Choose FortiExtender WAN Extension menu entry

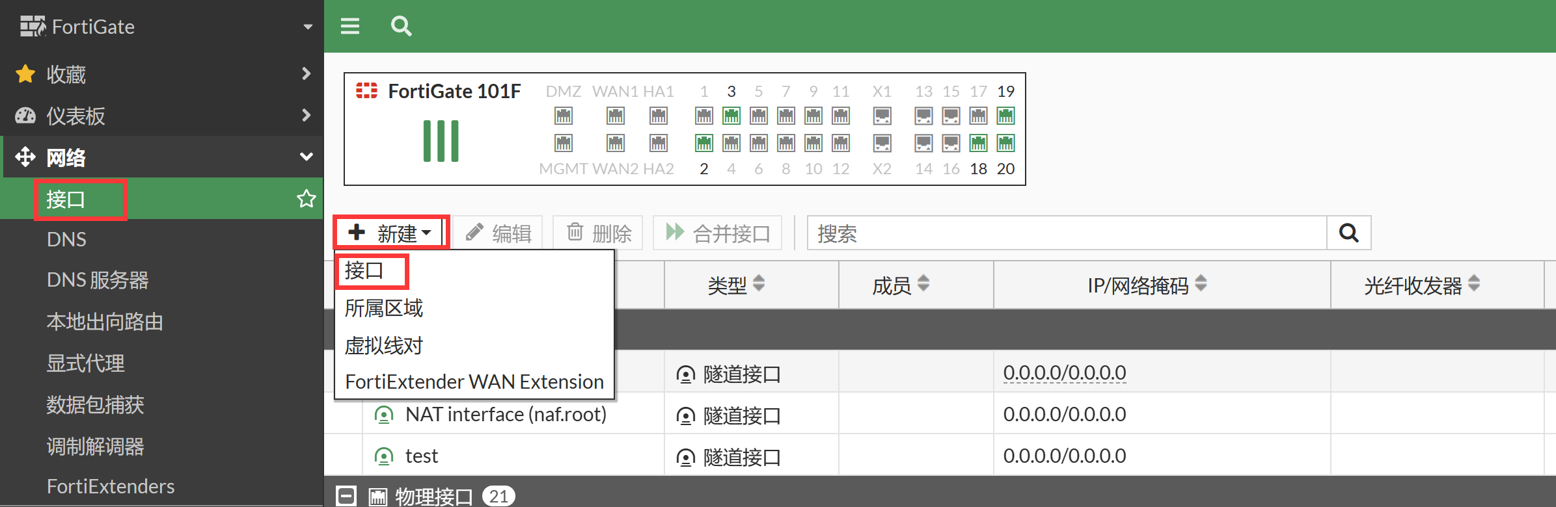(x=474, y=382)
